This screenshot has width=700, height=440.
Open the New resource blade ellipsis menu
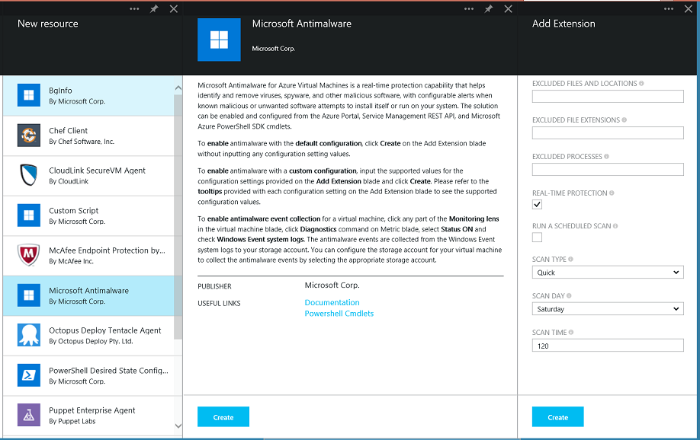click(134, 9)
